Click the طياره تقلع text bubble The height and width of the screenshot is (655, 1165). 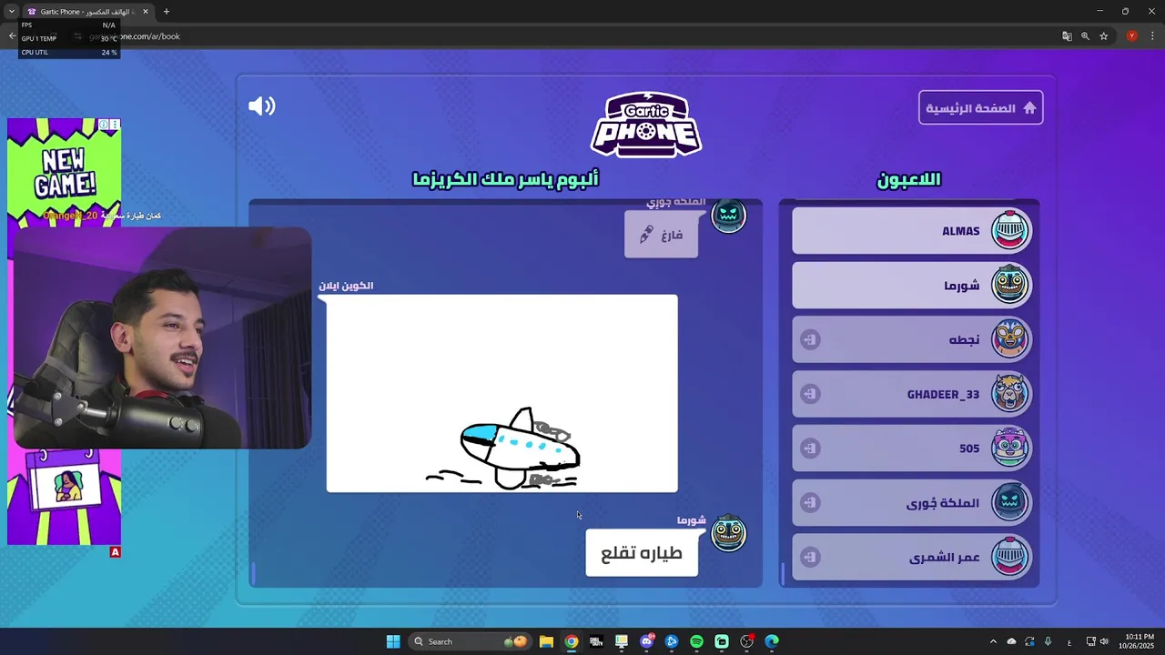point(642,554)
